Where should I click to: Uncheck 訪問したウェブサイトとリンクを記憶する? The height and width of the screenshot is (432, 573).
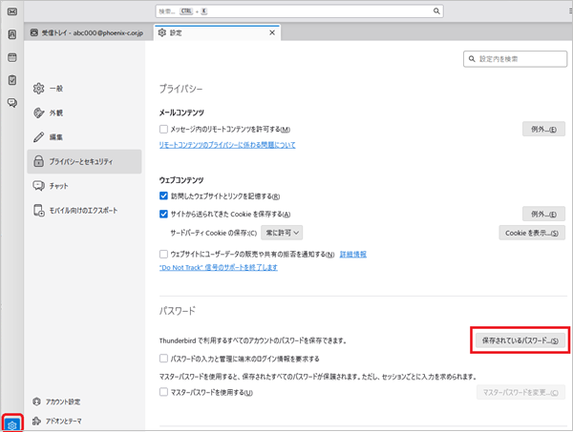click(x=164, y=195)
